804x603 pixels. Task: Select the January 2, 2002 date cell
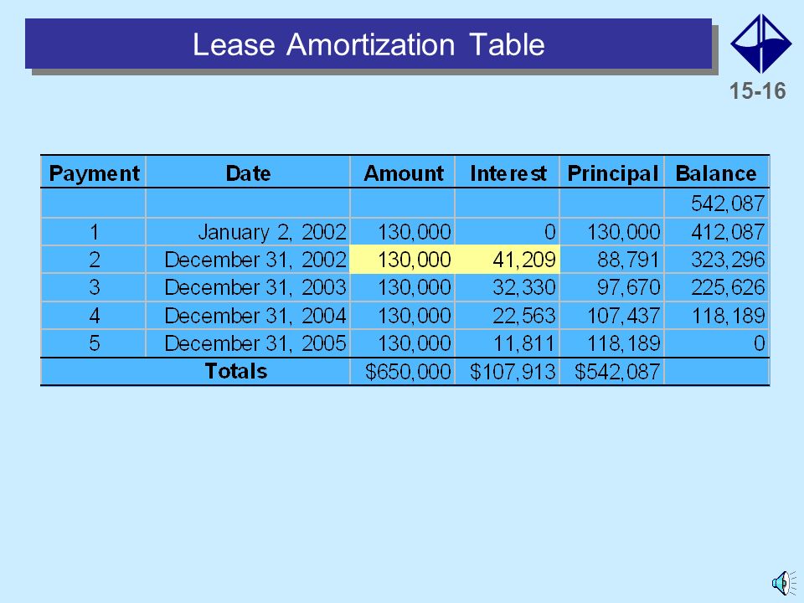click(248, 232)
